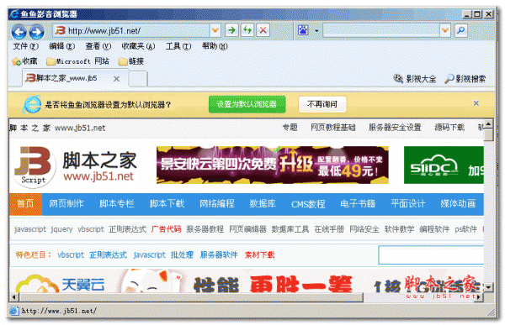Open the 平面设计 navigation item

(x=408, y=204)
